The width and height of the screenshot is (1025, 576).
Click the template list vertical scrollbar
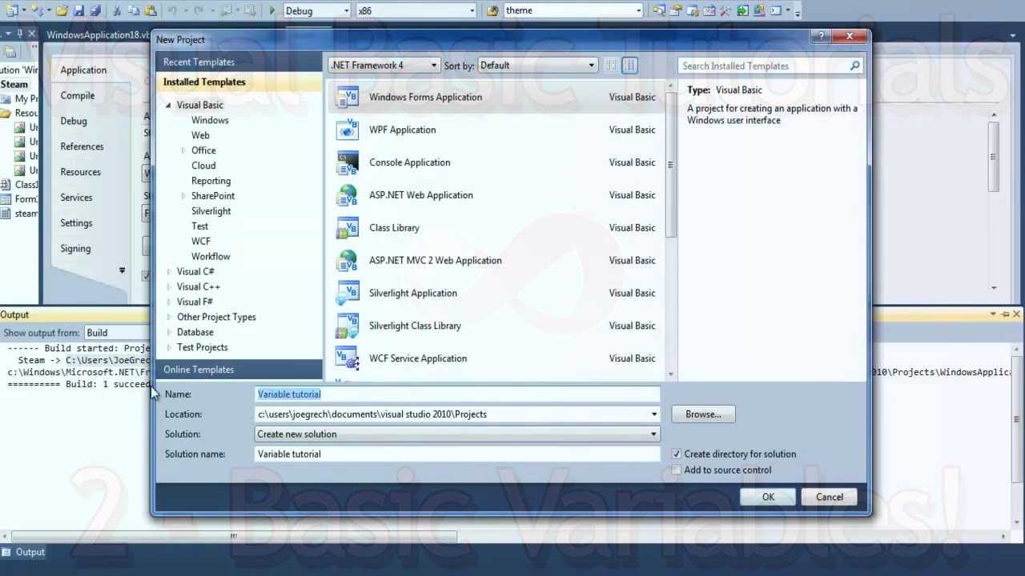(x=671, y=164)
